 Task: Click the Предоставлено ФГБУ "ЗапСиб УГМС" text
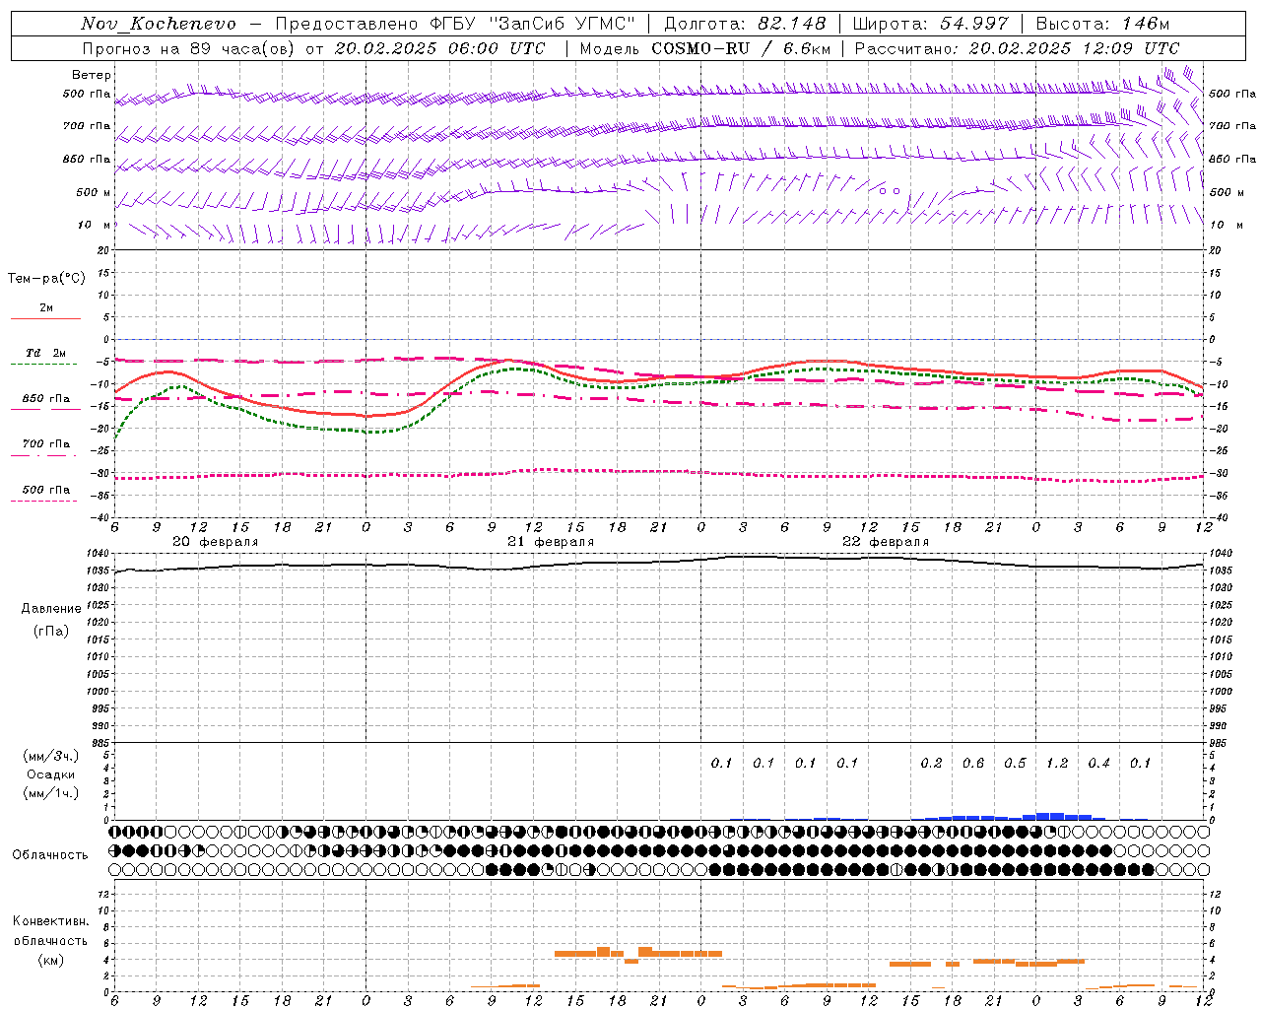point(455,24)
